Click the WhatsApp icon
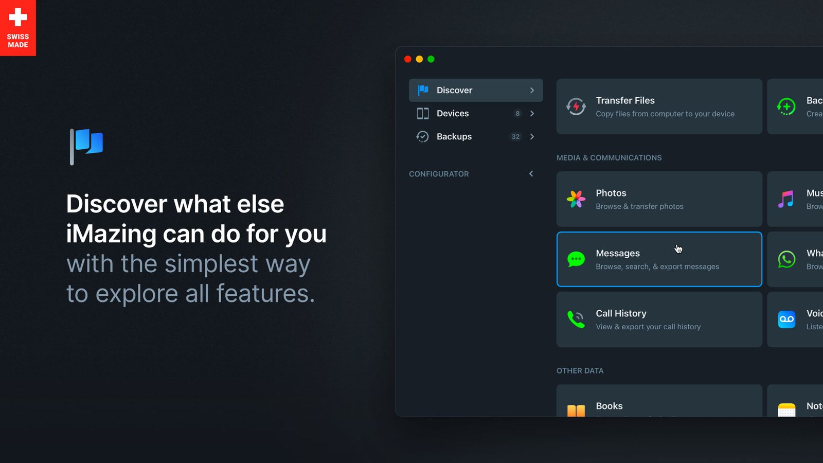The image size is (823, 463). [x=786, y=259]
